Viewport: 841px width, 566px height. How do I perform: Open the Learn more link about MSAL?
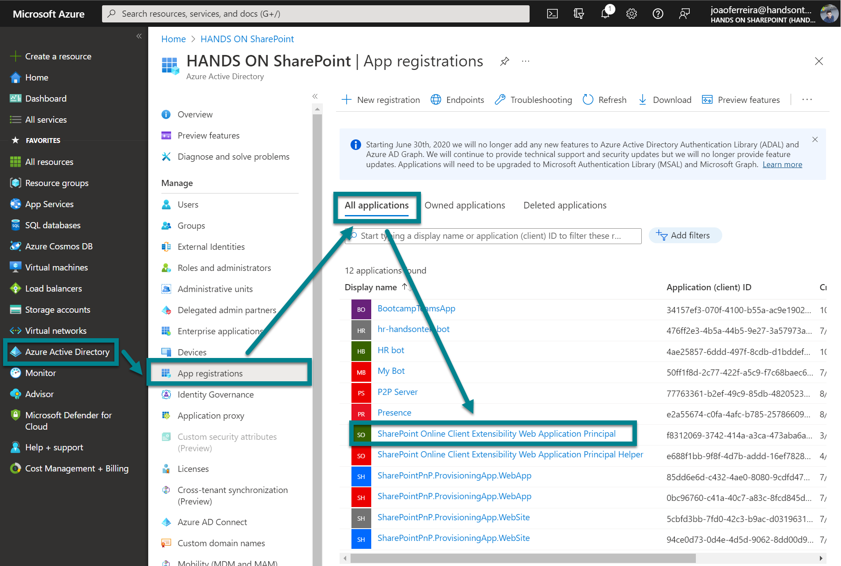click(782, 164)
